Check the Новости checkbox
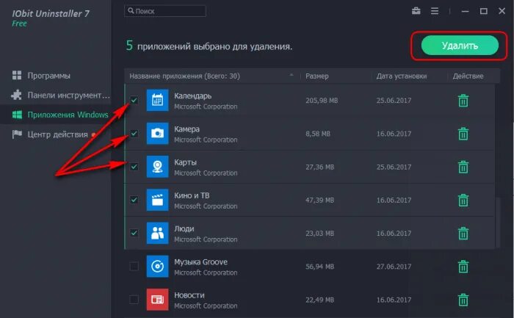514x318 pixels. tap(134, 300)
